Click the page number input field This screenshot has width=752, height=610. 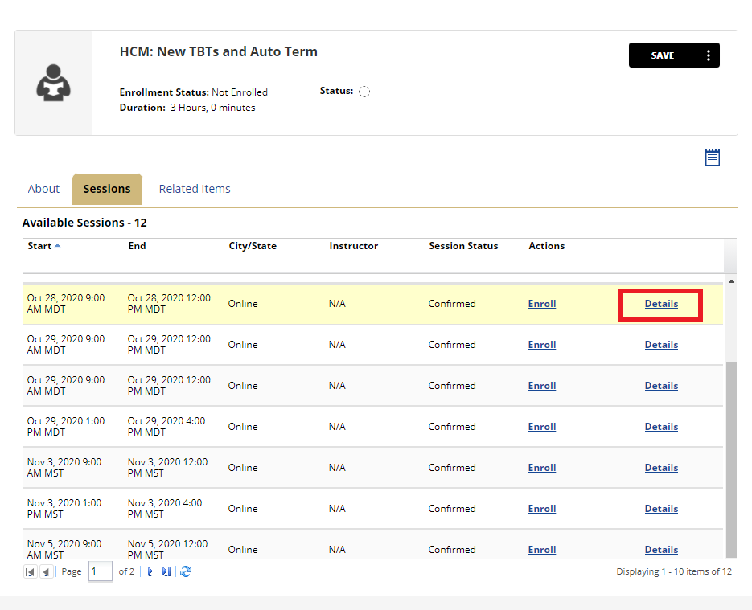[100, 571]
